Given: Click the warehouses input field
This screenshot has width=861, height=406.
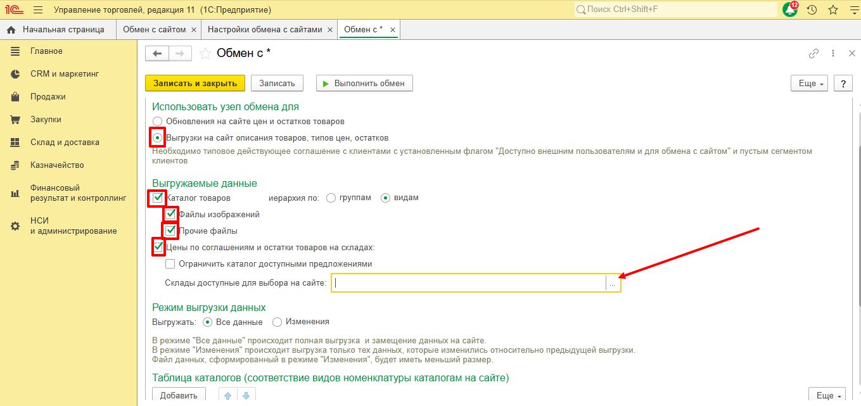Looking at the screenshot, I should tap(468, 284).
